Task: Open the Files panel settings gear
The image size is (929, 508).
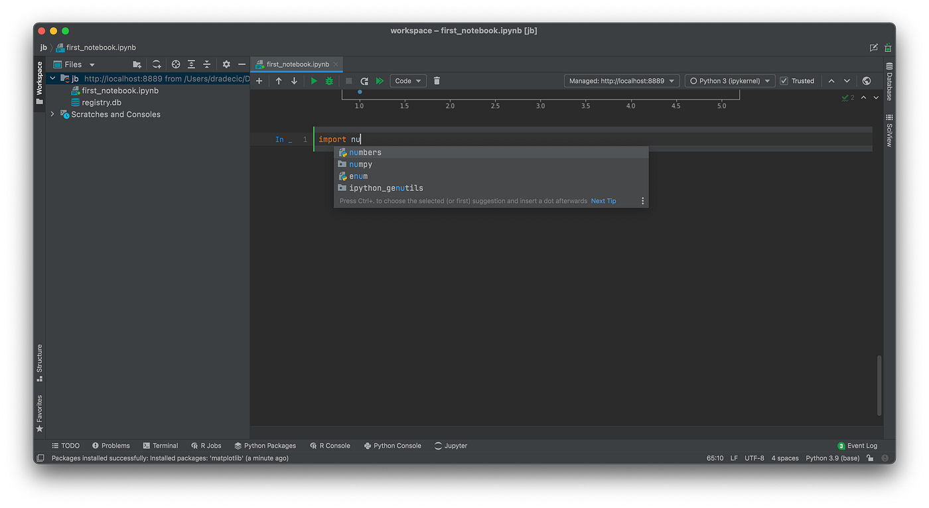Action: [226, 64]
